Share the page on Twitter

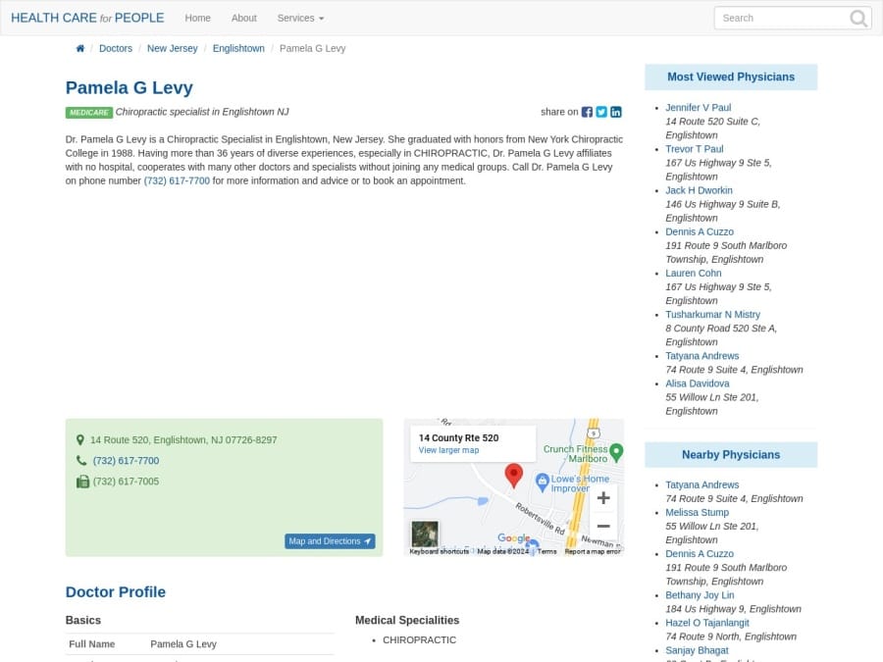[x=601, y=112]
